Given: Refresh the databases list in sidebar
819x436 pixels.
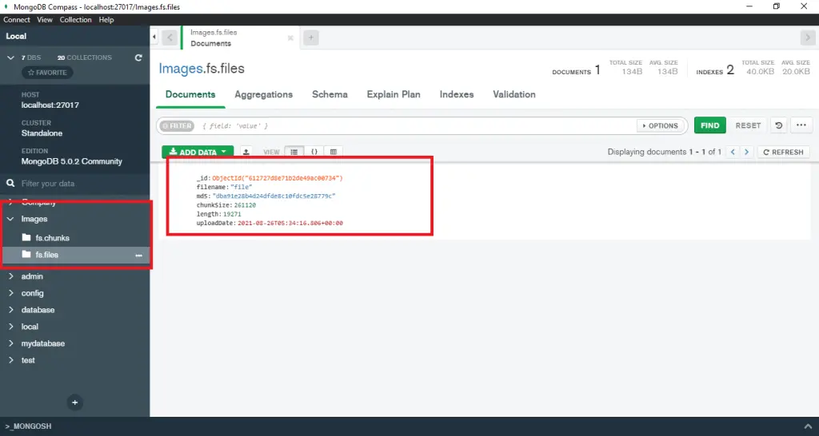Looking at the screenshot, I should pyautogui.click(x=138, y=57).
